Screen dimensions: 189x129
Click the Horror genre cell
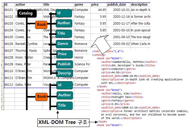point(82,58)
